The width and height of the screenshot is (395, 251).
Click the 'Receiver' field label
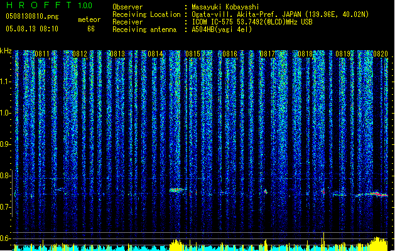point(127,22)
